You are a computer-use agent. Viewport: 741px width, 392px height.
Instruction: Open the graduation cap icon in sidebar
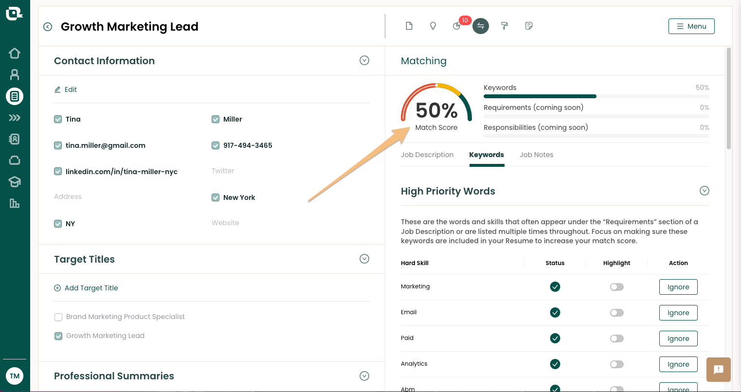point(15,182)
